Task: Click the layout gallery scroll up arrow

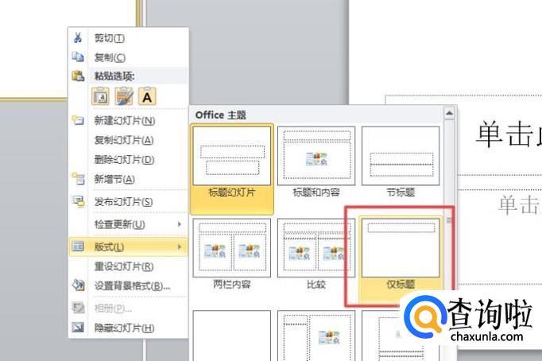Action: click(449, 113)
